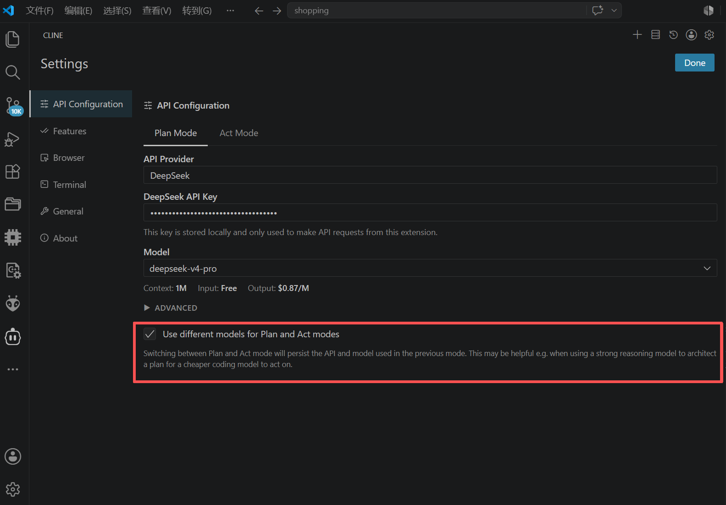
Task: Open the 文件(F) menu
Action: pos(39,11)
